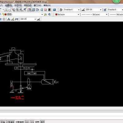Click Make Object's Layer Current icon

tap(46, 14)
